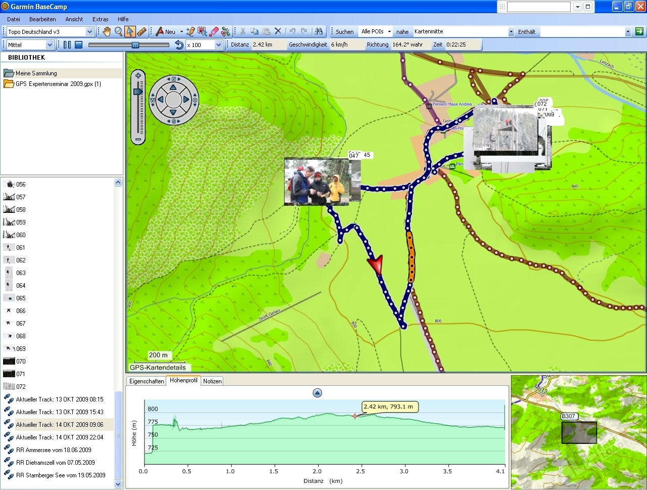Select track 14 OKT 2009 22:04
This screenshot has height=490, width=647.
[x=59, y=437]
